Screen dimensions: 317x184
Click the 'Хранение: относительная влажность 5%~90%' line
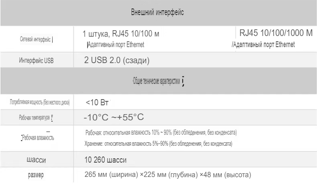coord(158,144)
